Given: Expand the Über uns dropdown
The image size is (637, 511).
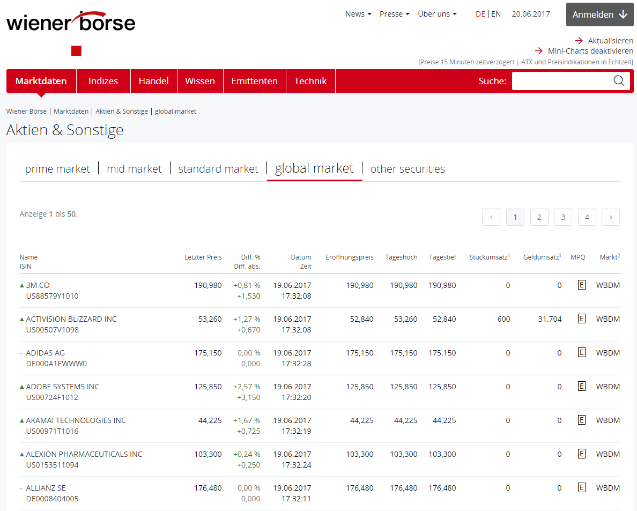Looking at the screenshot, I should coord(437,14).
